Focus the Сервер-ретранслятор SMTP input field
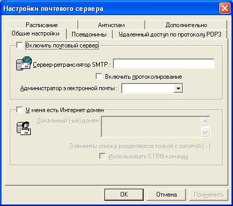 pos(164,64)
